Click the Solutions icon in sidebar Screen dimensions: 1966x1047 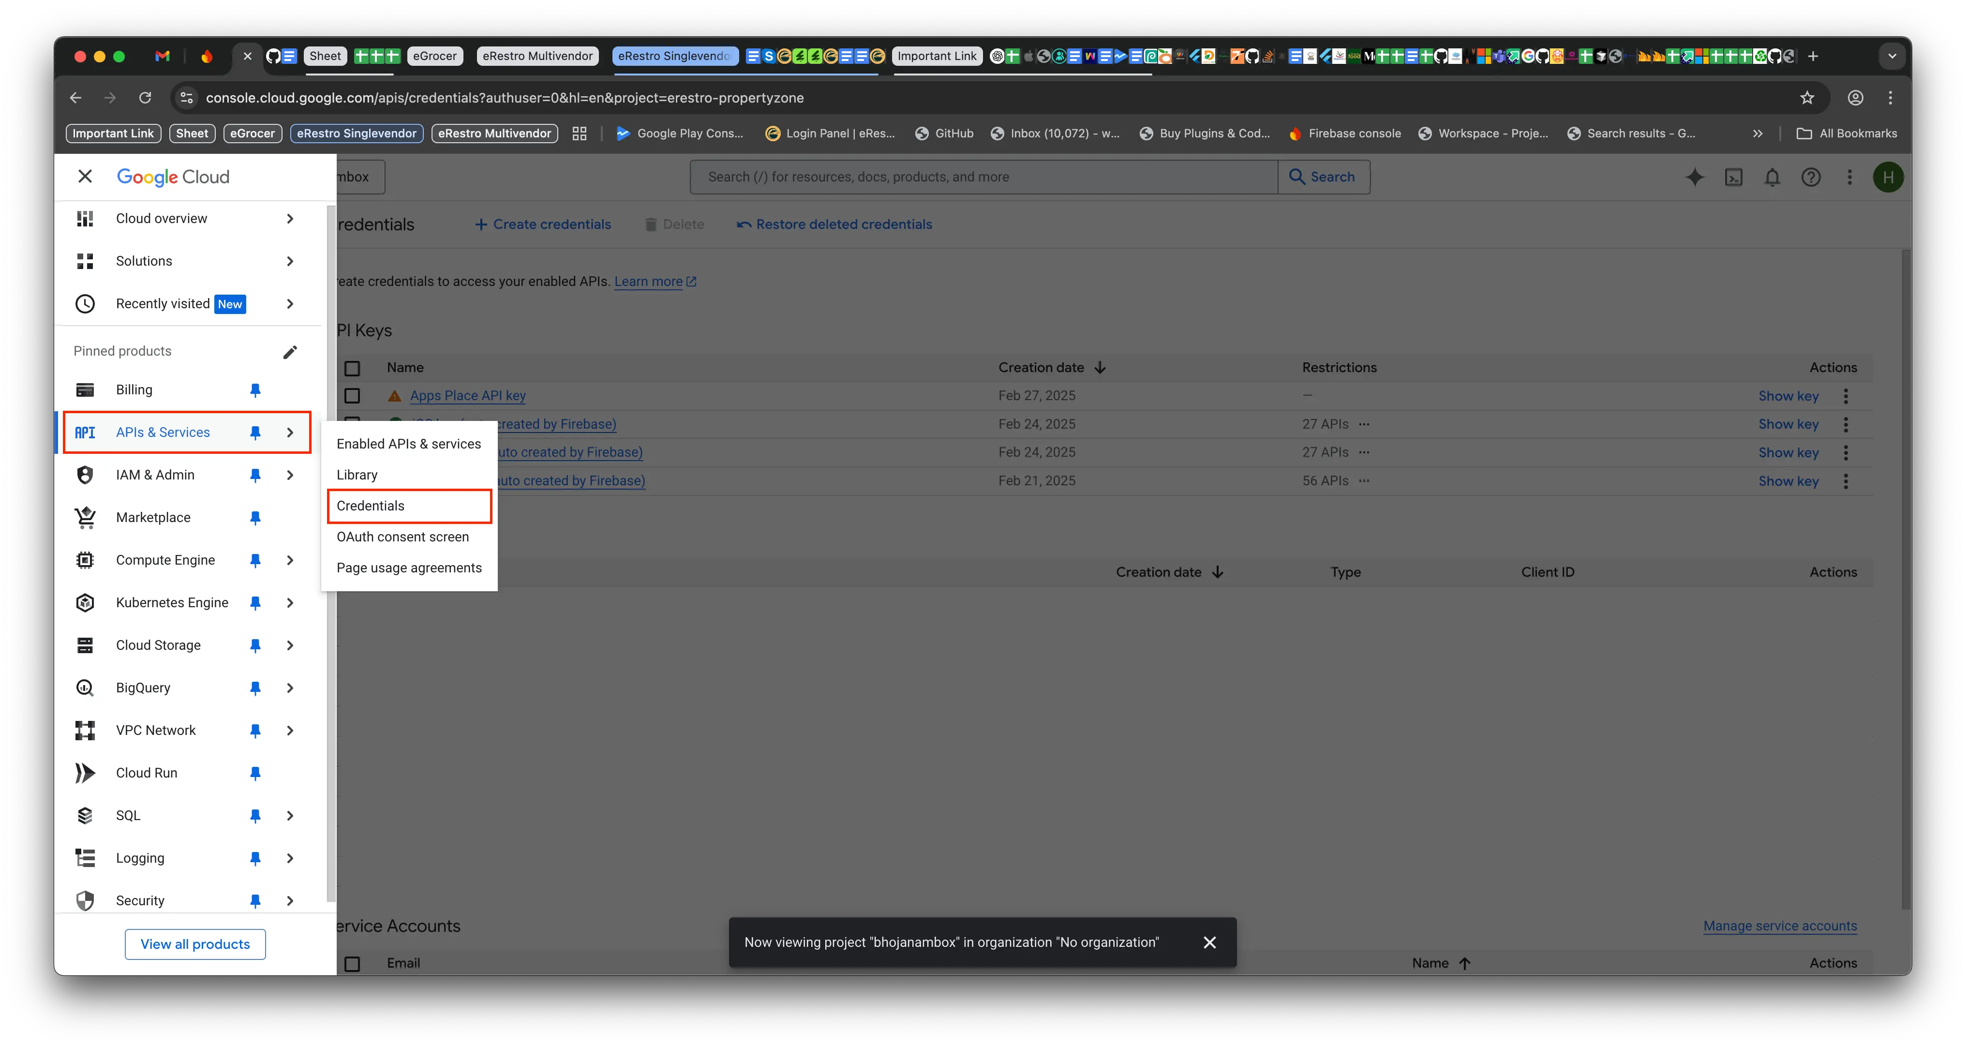(x=85, y=261)
